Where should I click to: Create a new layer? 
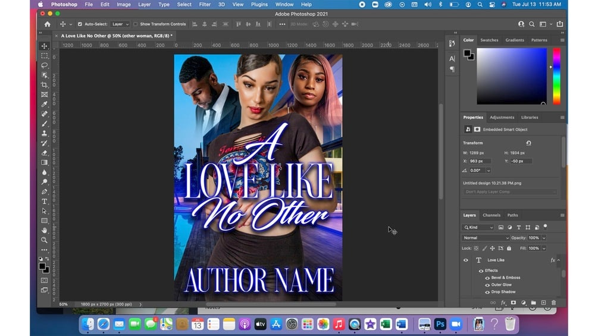(x=543, y=303)
